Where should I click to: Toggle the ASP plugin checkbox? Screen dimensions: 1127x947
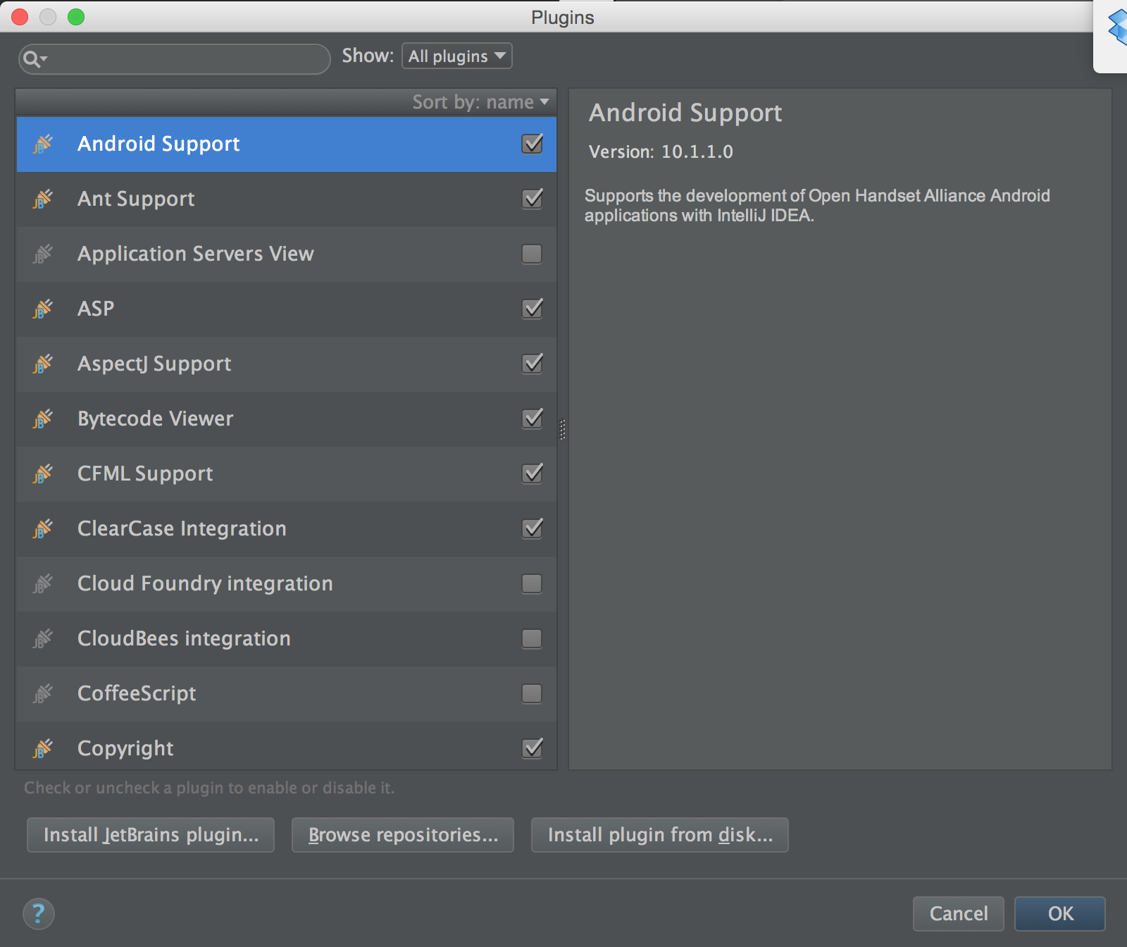click(532, 309)
